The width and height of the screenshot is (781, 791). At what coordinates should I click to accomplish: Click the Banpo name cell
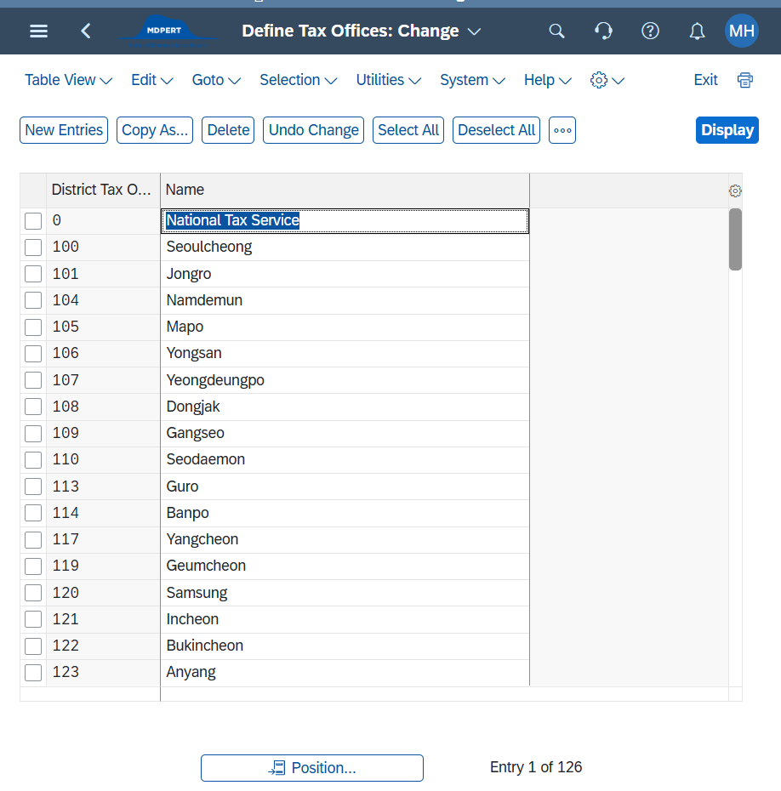tap(345, 513)
